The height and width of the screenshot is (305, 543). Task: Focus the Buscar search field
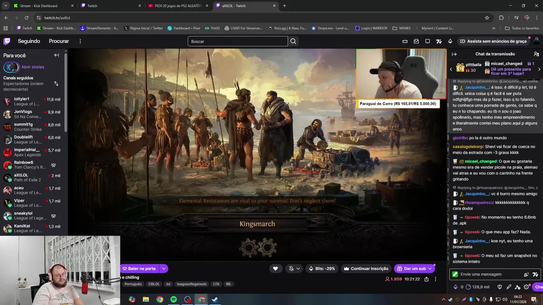238,41
